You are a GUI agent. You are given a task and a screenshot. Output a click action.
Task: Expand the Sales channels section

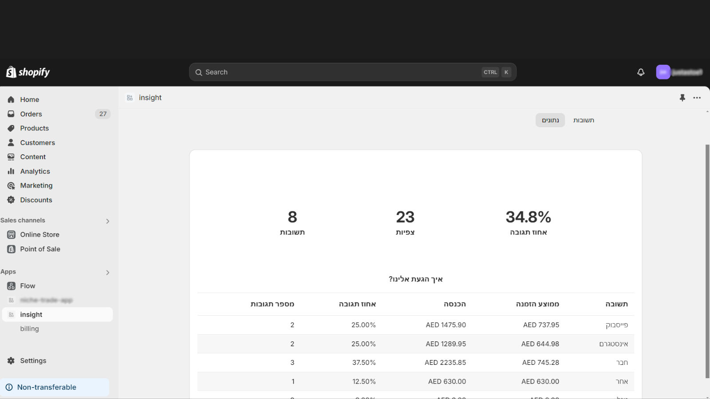pyautogui.click(x=107, y=220)
